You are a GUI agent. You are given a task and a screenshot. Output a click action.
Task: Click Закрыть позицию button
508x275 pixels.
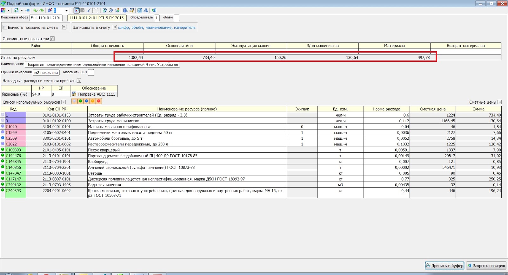tap(486, 265)
